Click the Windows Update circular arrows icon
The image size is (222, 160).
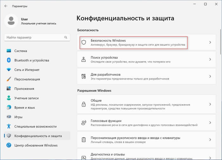9,145
